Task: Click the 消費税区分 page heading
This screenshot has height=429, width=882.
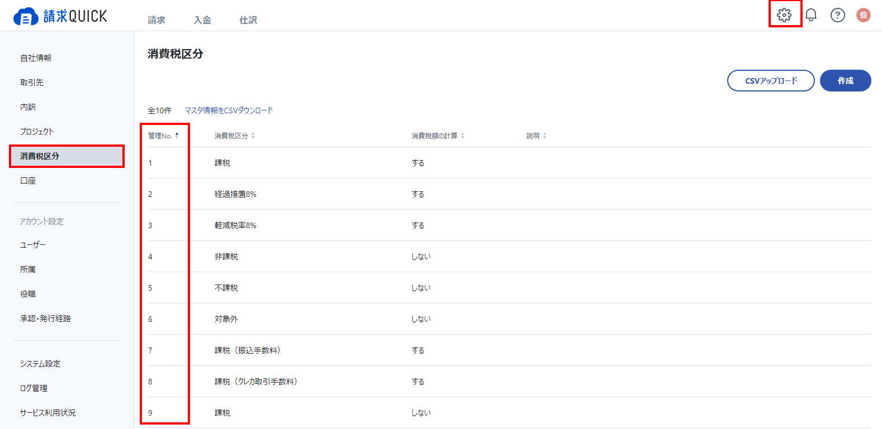Action: coord(176,54)
